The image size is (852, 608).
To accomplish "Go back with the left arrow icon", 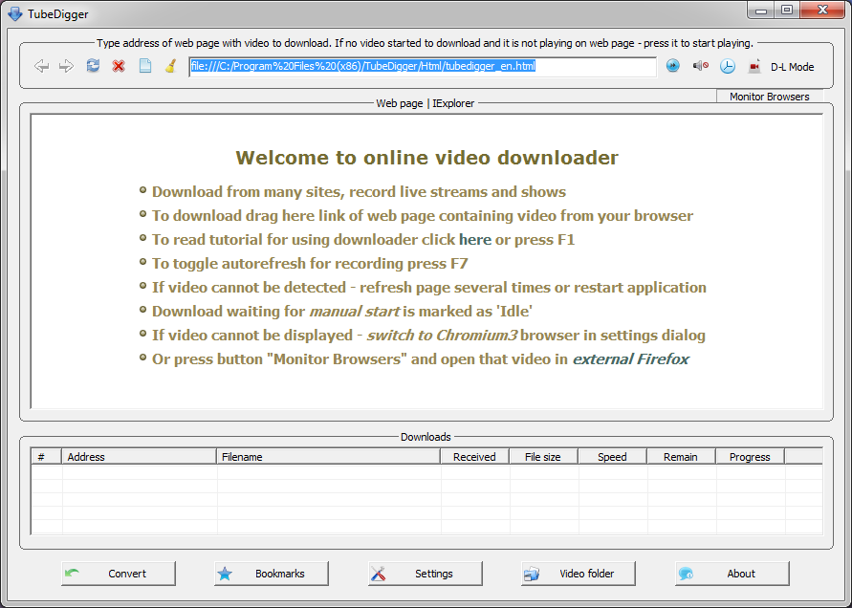I will coord(41,66).
